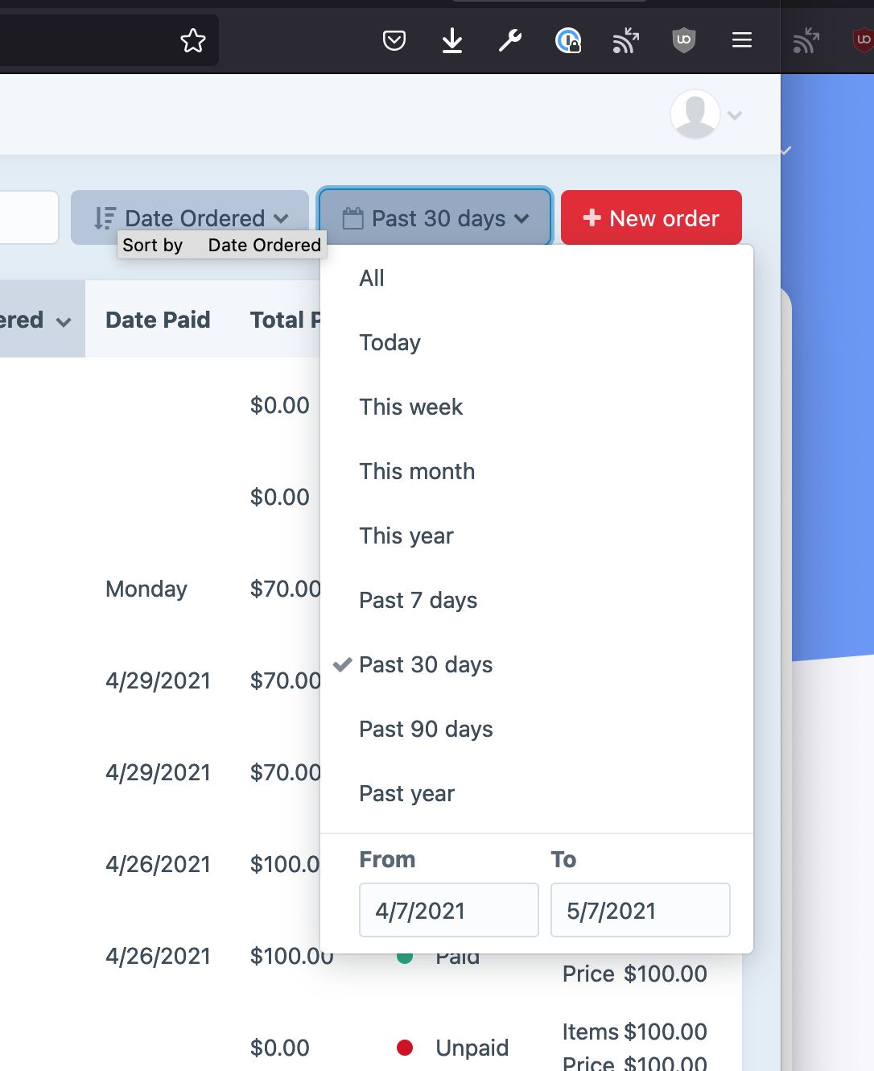The image size is (874, 1071).
Task: Open the user avatar account menu
Action: pos(695,114)
